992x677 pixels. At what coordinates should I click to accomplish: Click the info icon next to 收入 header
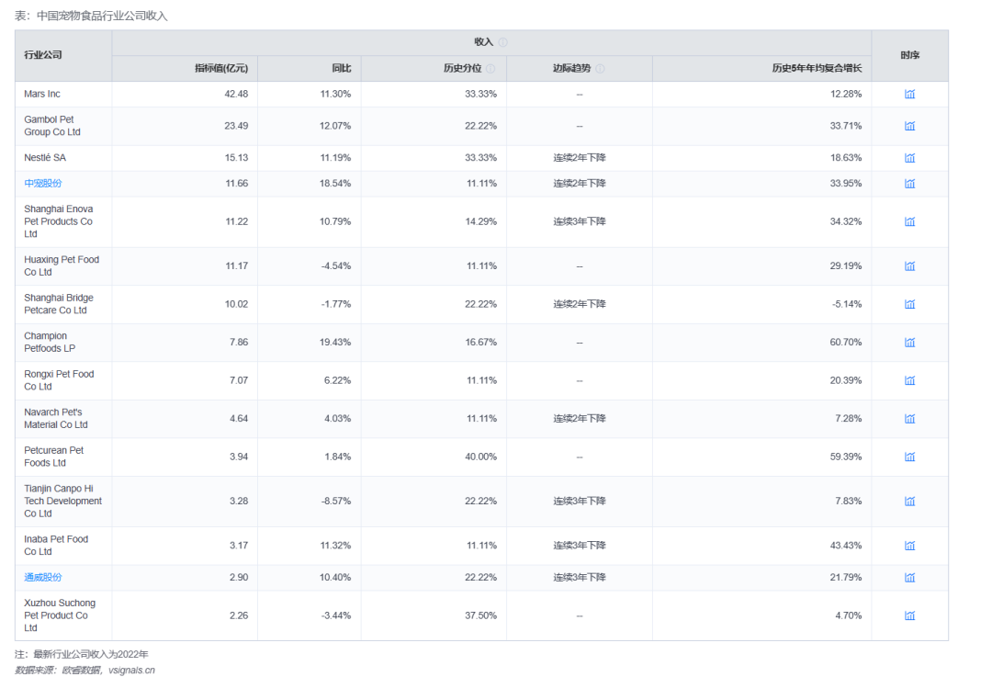coord(502,42)
